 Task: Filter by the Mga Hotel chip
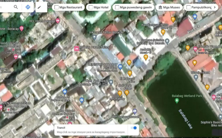click(x=99, y=7)
